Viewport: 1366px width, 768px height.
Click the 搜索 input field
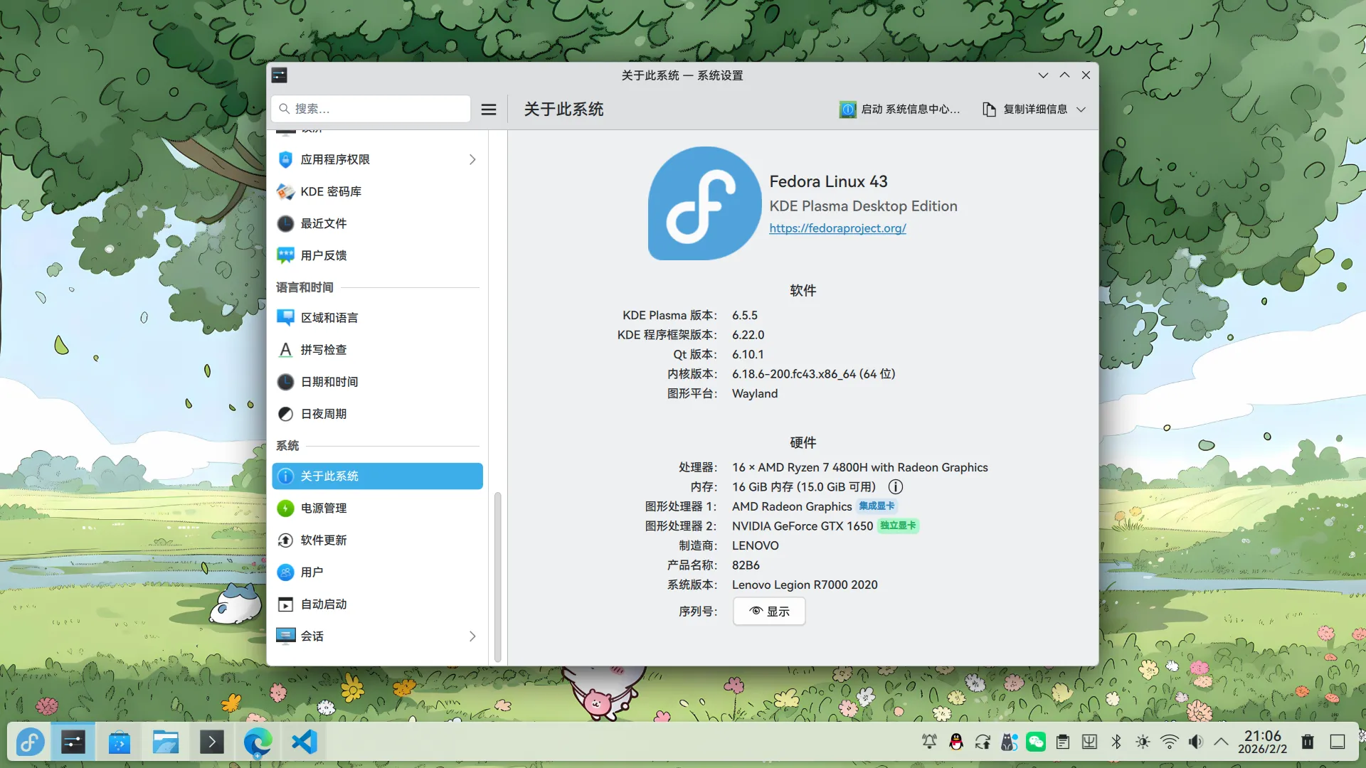point(370,109)
